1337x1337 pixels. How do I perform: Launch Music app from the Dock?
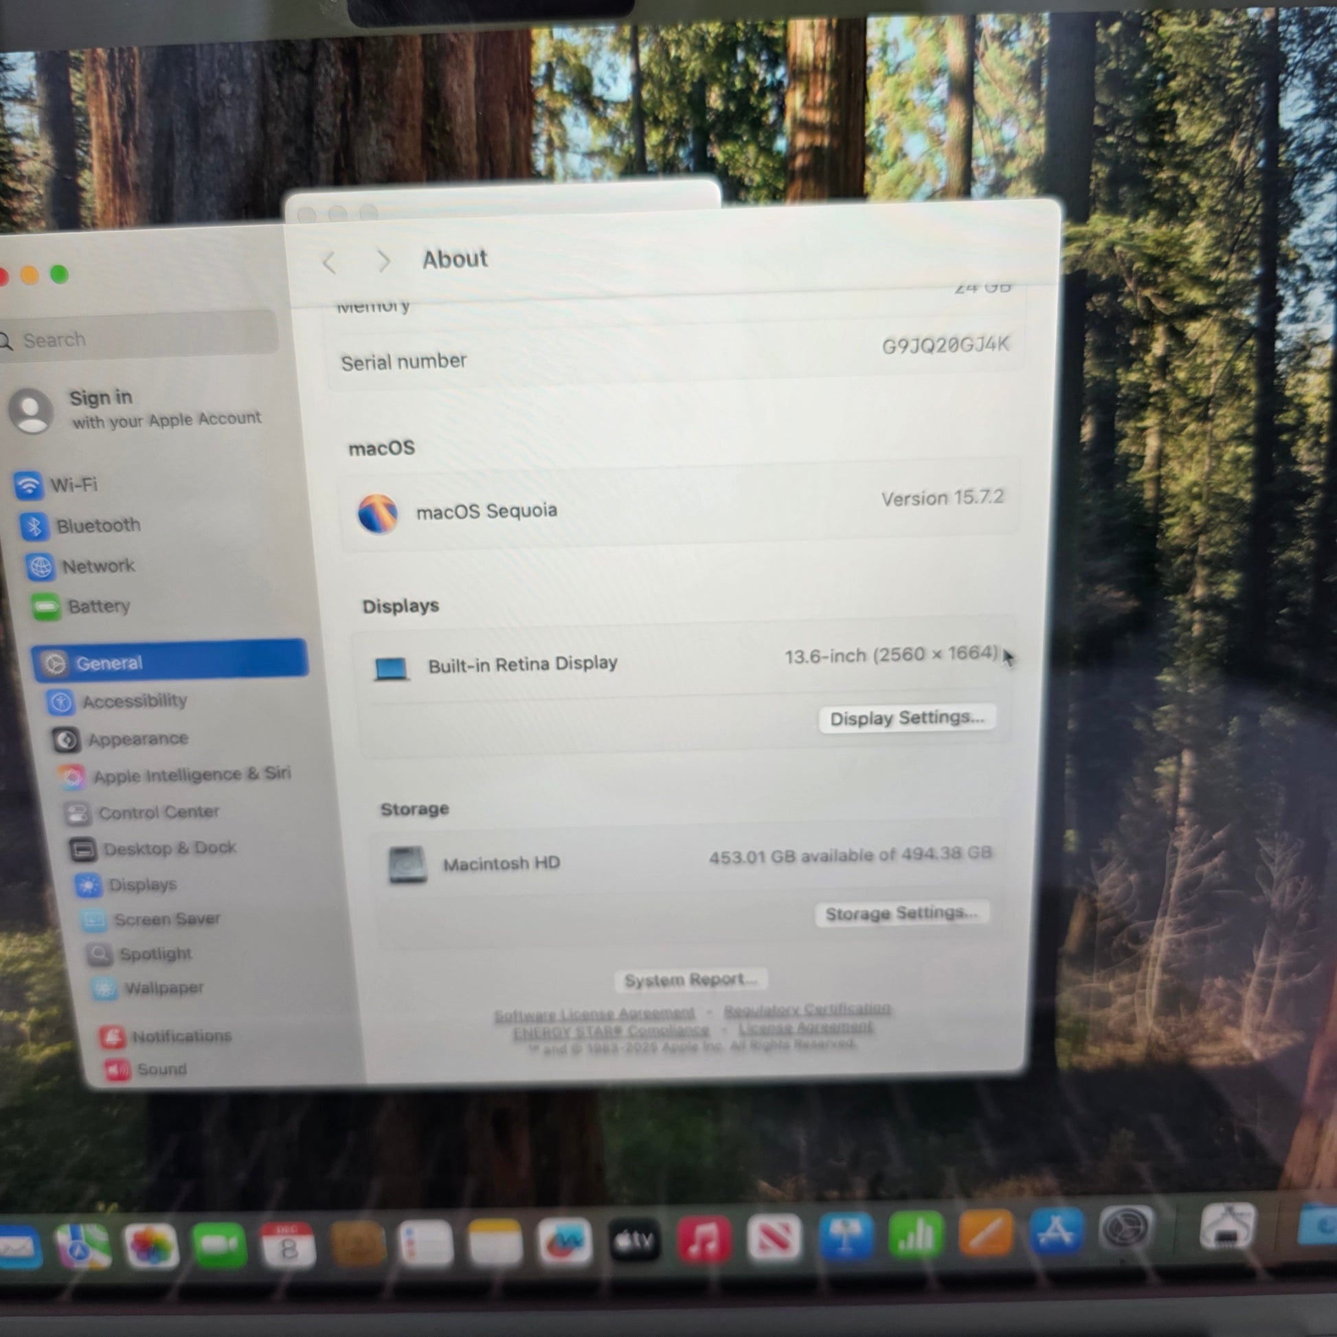(703, 1238)
